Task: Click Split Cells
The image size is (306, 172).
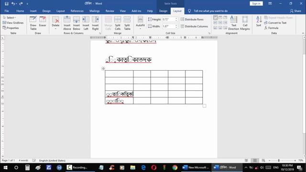Action: 118,23
